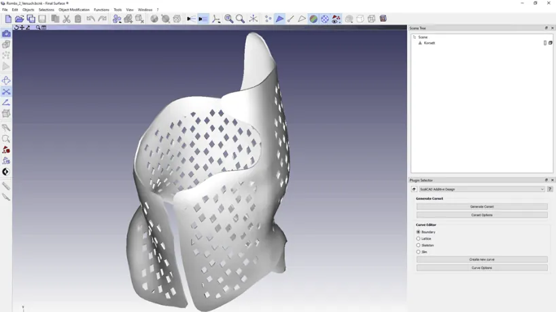Viewport: 556px width, 312px height.
Task: Click the Corset Options button
Action: click(482, 215)
